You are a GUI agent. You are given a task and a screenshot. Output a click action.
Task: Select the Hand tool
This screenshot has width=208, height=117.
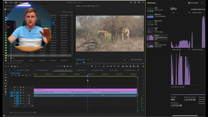(6, 92)
